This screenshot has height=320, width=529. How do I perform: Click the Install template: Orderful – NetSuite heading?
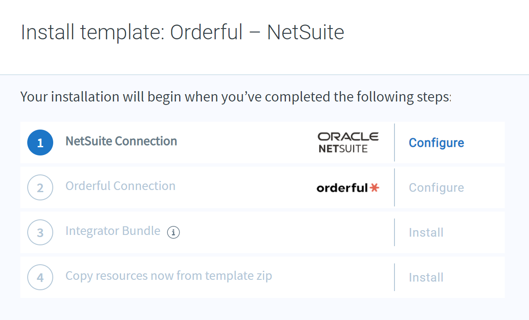click(x=183, y=32)
